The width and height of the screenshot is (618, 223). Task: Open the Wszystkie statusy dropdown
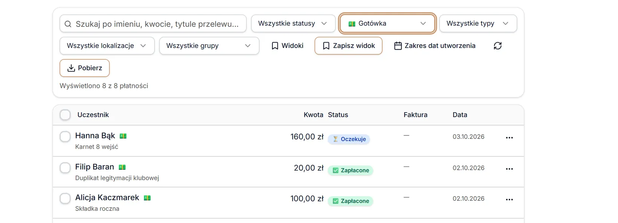pyautogui.click(x=293, y=23)
